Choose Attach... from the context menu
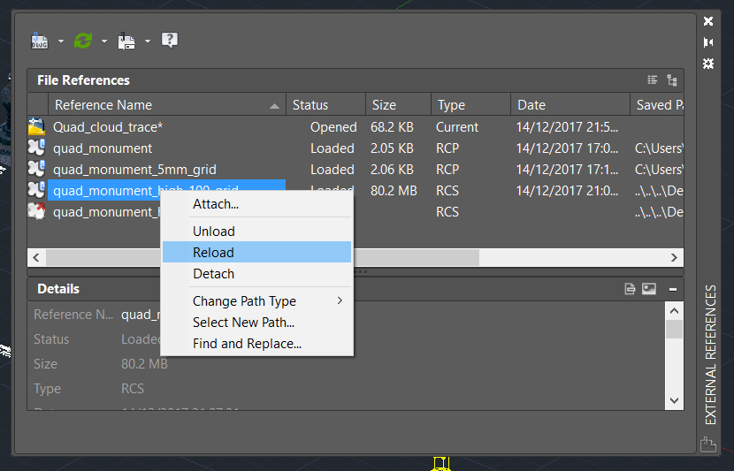 (256, 204)
